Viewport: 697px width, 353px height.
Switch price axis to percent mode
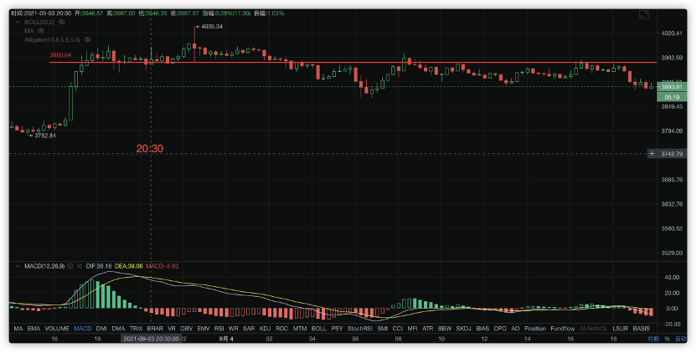pos(667,340)
